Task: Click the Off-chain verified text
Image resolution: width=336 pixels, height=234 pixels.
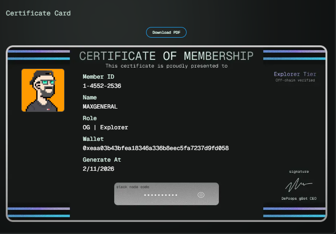Action: pyautogui.click(x=295, y=80)
